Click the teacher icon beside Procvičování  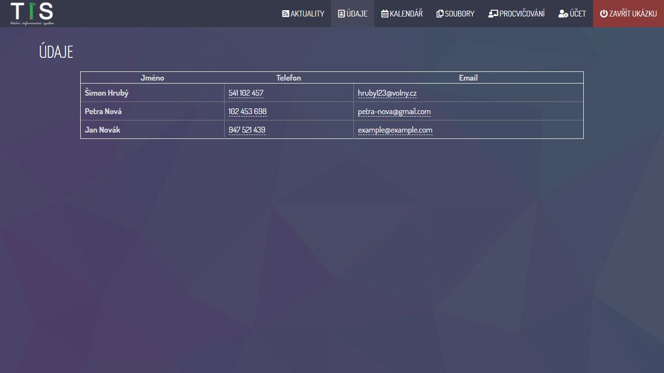tap(493, 14)
